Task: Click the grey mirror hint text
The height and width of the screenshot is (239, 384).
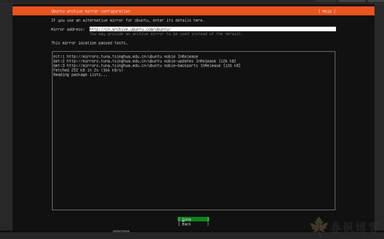Action: coord(166,34)
